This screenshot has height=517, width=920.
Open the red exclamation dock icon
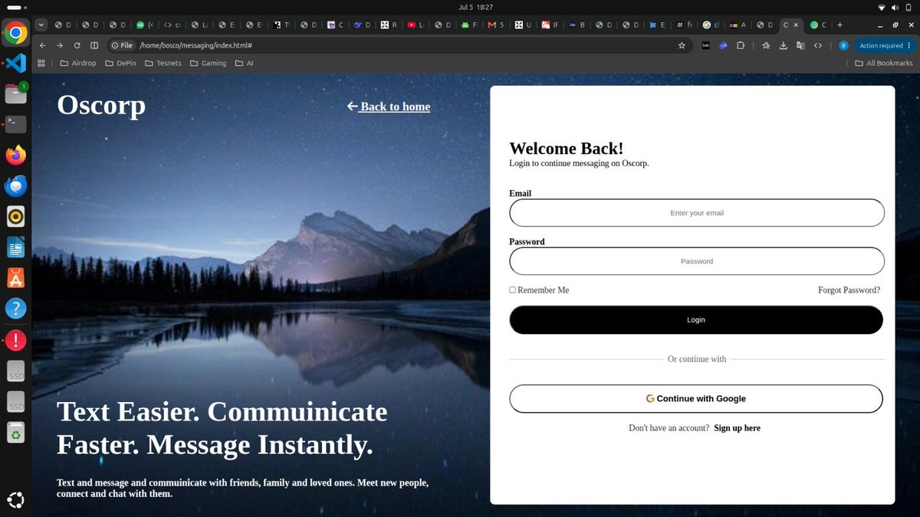(15, 340)
